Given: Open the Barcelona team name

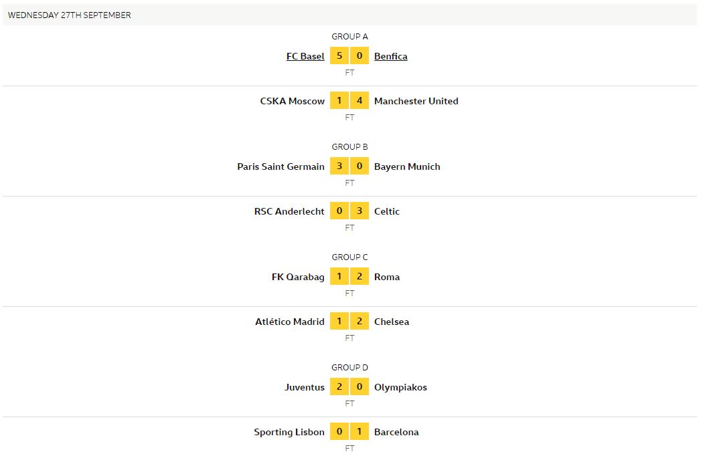Looking at the screenshot, I should (396, 432).
